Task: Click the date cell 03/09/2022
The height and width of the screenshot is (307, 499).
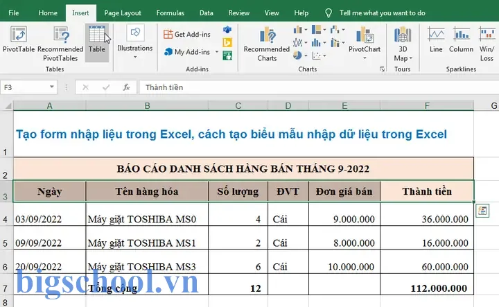Action: (49, 214)
